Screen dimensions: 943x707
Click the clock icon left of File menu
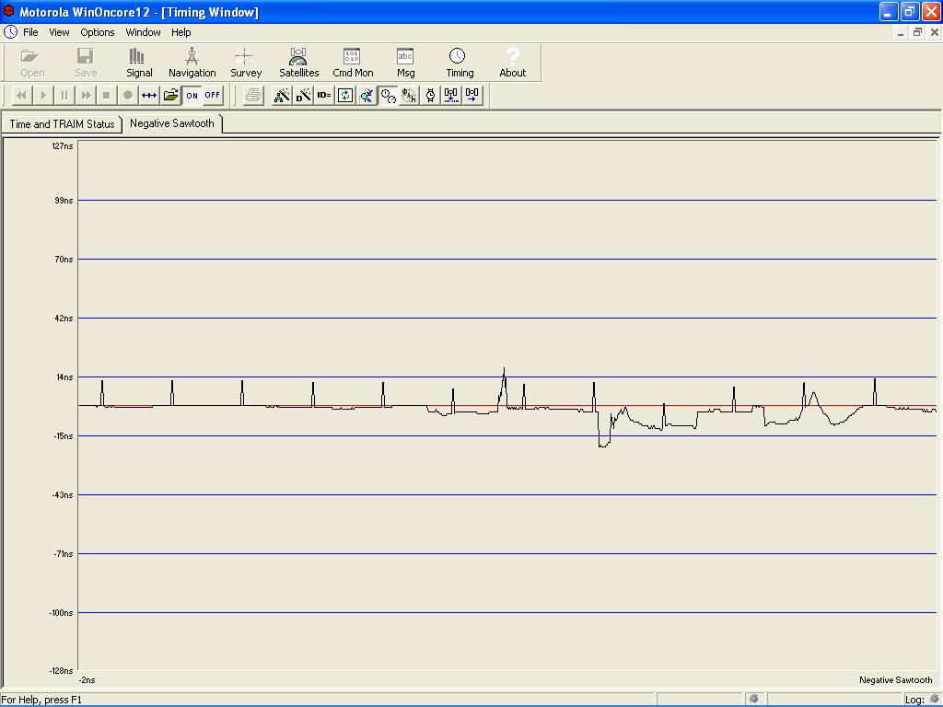(x=10, y=32)
